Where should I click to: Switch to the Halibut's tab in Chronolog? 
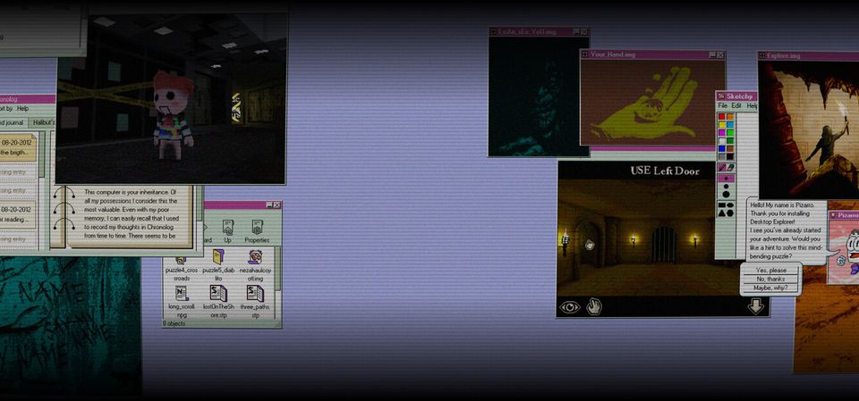[x=43, y=122]
